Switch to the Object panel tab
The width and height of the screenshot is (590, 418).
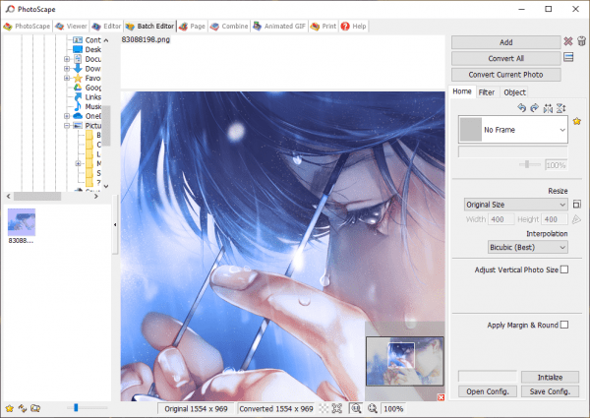[514, 92]
